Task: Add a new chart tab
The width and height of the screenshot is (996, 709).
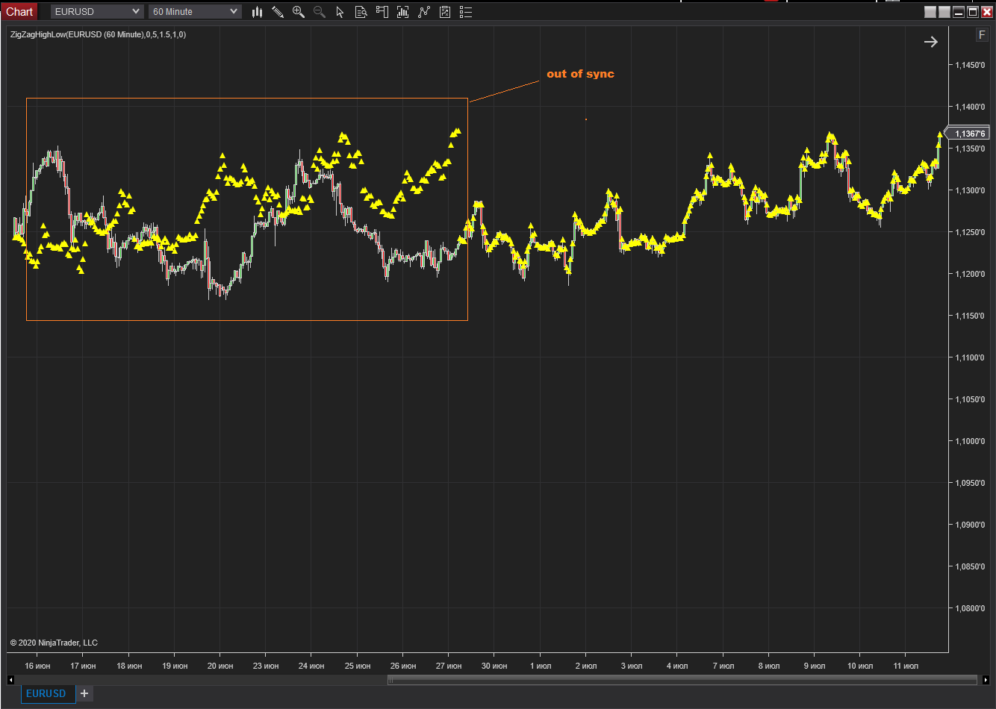Action: (84, 693)
